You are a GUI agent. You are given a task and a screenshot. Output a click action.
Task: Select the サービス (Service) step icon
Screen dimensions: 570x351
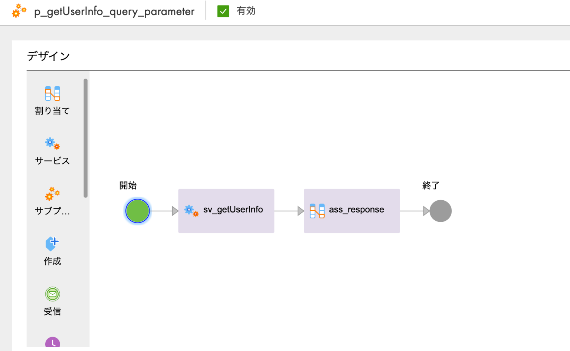pos(52,144)
